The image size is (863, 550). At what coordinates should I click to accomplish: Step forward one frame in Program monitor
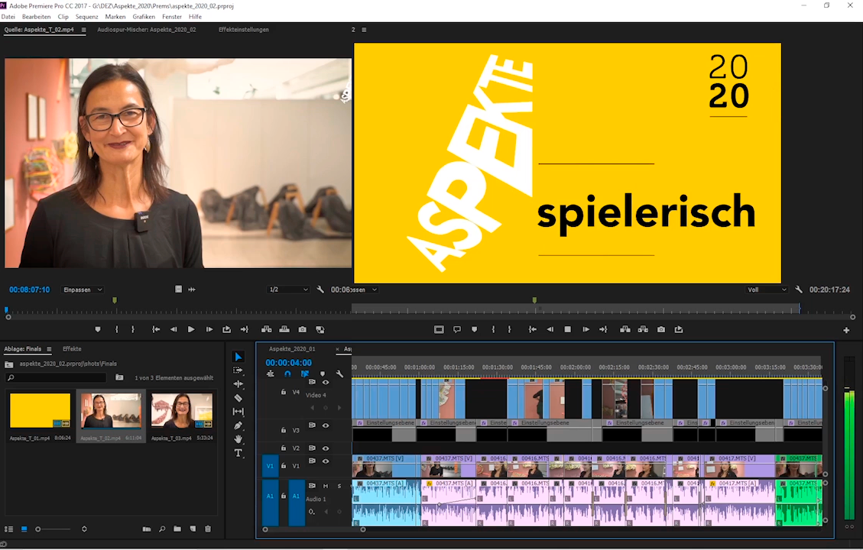[586, 329]
